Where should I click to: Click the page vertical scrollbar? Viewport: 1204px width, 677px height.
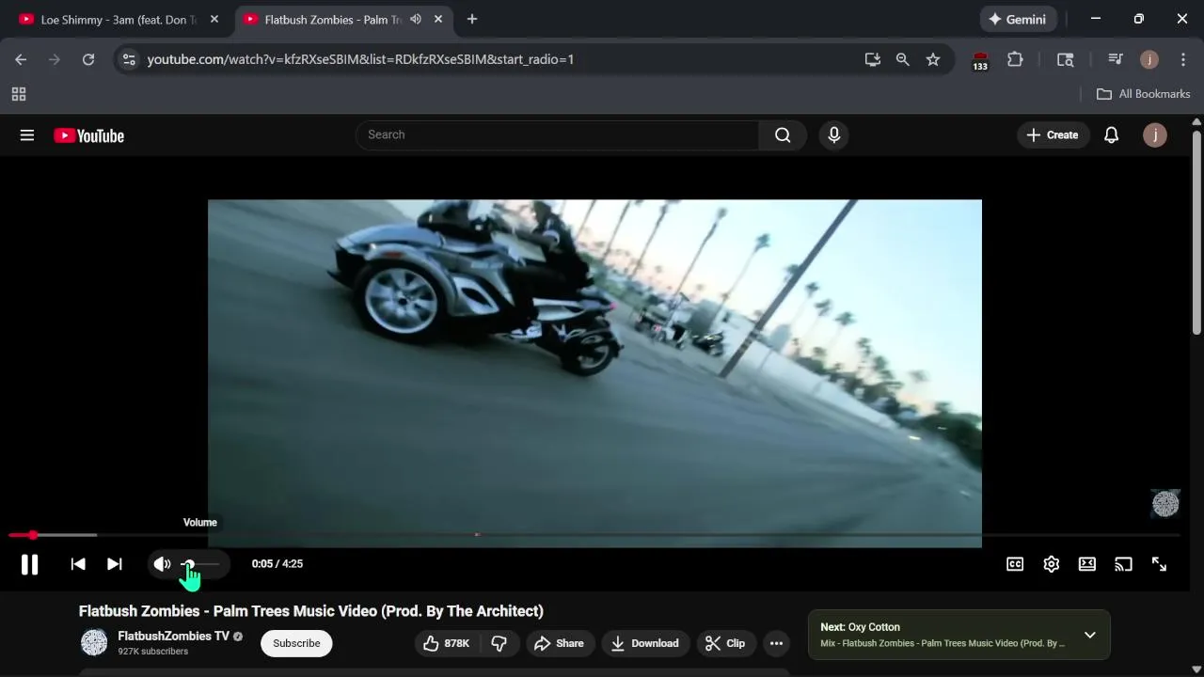point(1196,232)
